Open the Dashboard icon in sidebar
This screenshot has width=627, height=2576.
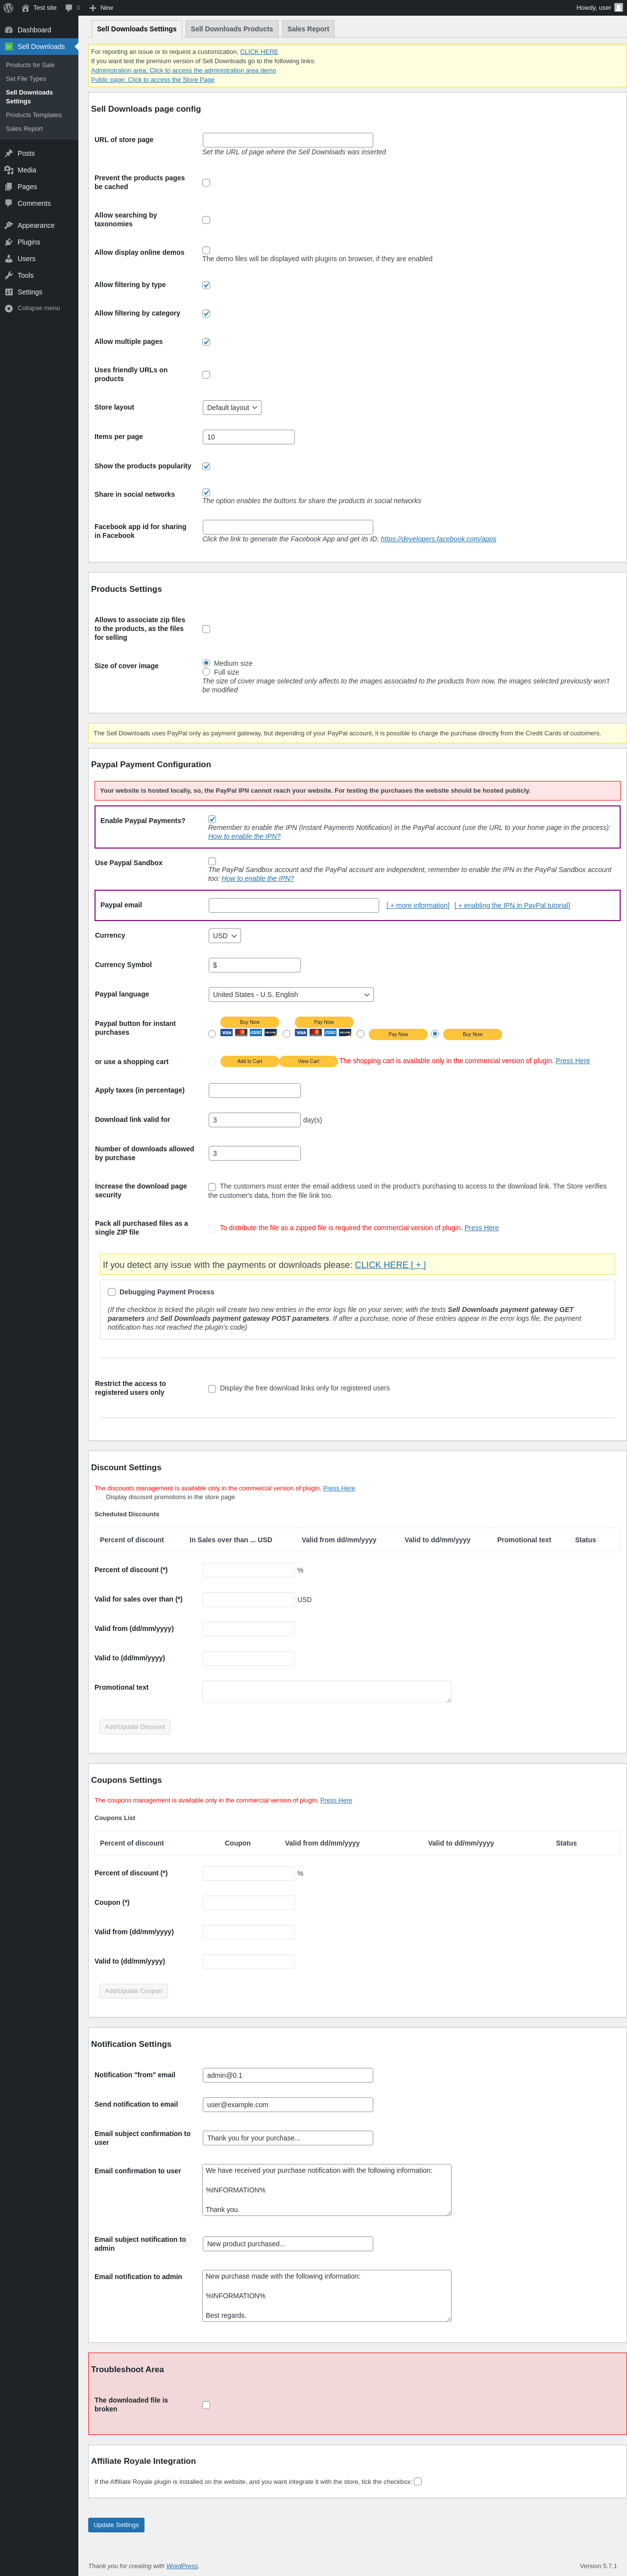tap(9, 30)
